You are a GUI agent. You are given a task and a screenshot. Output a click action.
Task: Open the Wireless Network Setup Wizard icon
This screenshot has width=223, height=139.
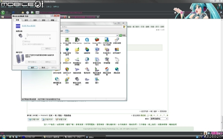77,61
